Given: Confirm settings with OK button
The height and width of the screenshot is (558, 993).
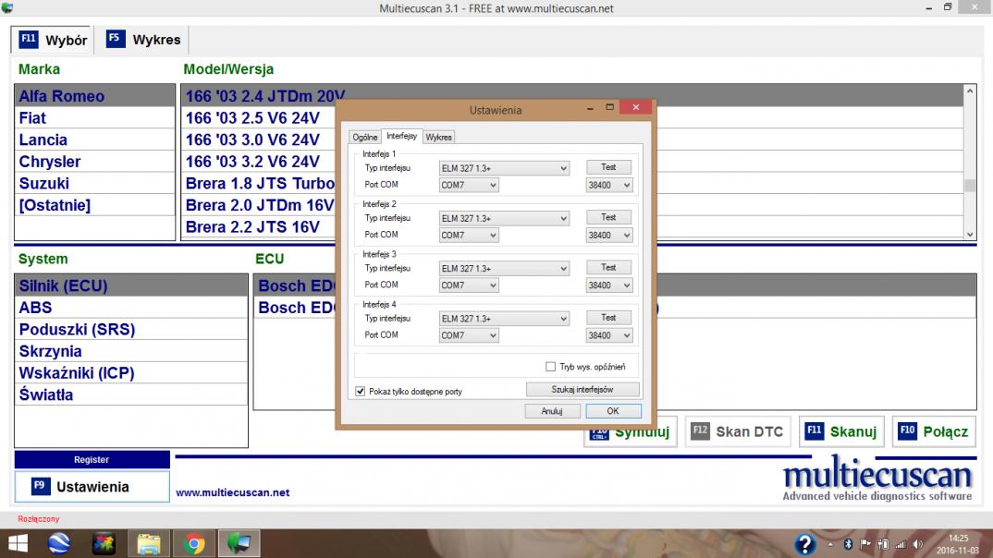Looking at the screenshot, I should [613, 410].
